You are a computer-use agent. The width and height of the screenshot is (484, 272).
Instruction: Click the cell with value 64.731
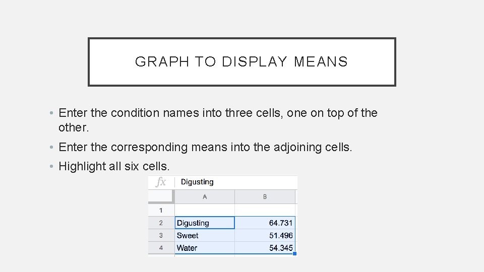pos(265,223)
